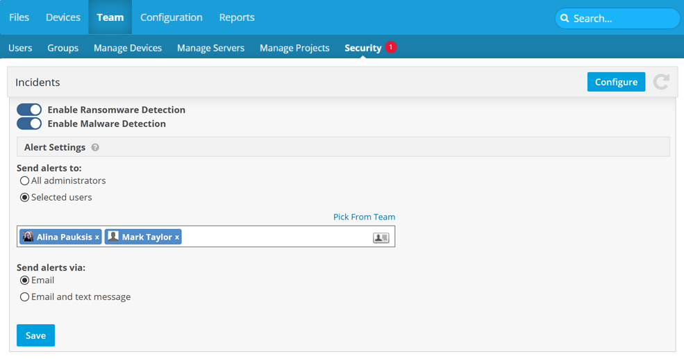Choose Email and text message option

pyautogui.click(x=25, y=297)
